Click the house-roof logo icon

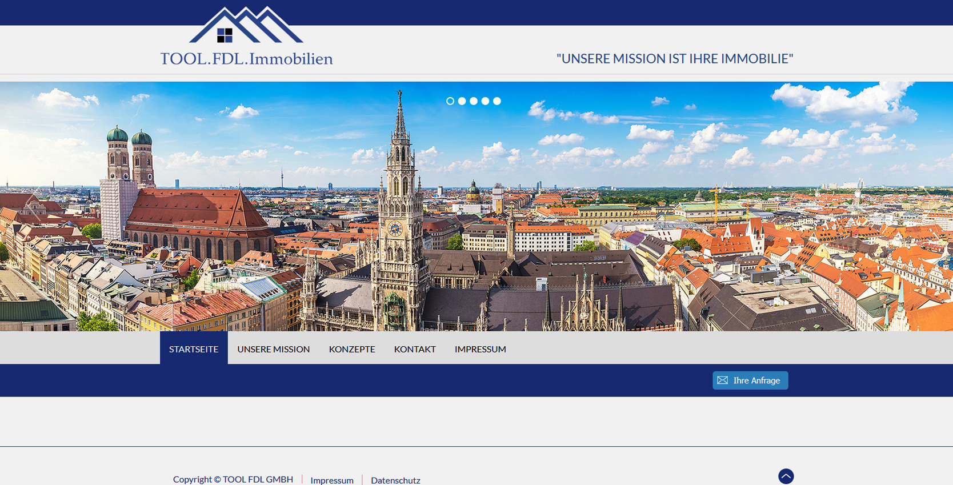coord(246,26)
